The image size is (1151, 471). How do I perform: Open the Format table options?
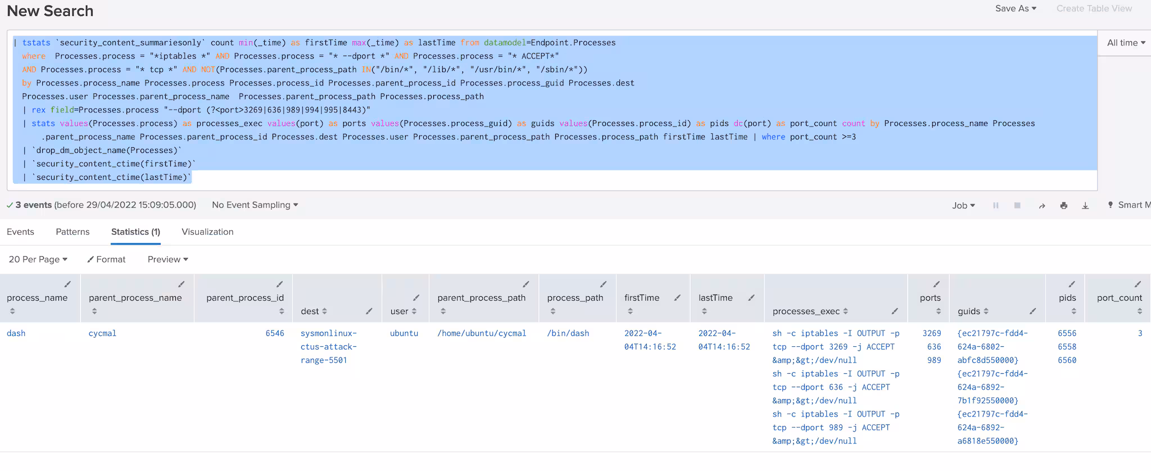point(106,259)
